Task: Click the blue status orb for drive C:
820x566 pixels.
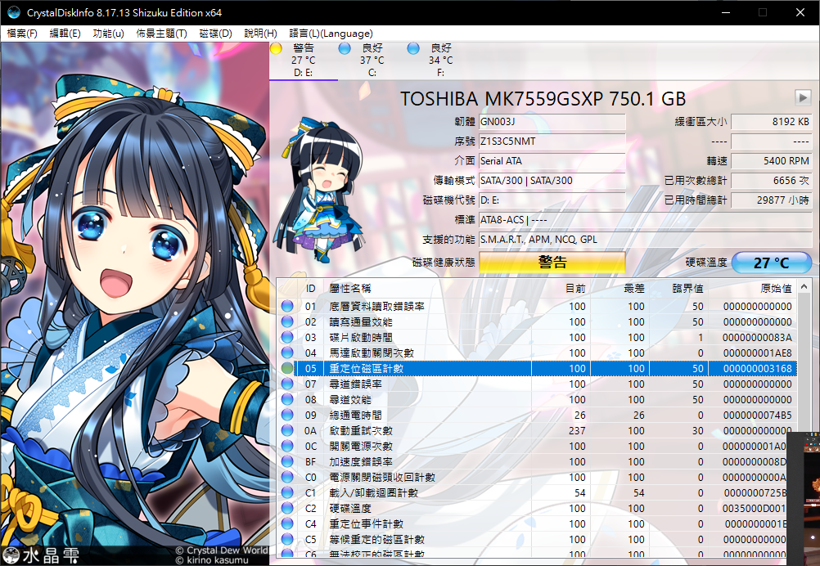Action: click(345, 48)
